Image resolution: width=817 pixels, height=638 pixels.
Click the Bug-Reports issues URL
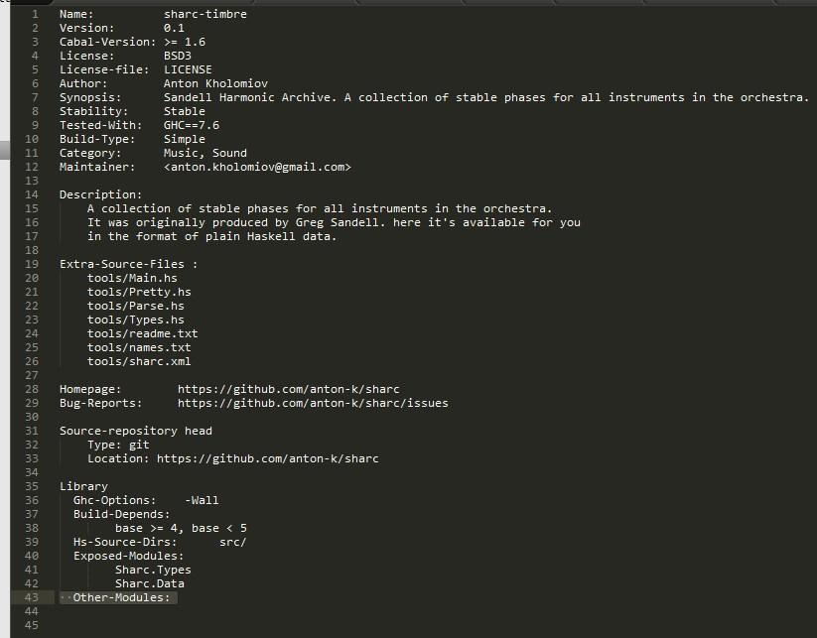coord(313,403)
